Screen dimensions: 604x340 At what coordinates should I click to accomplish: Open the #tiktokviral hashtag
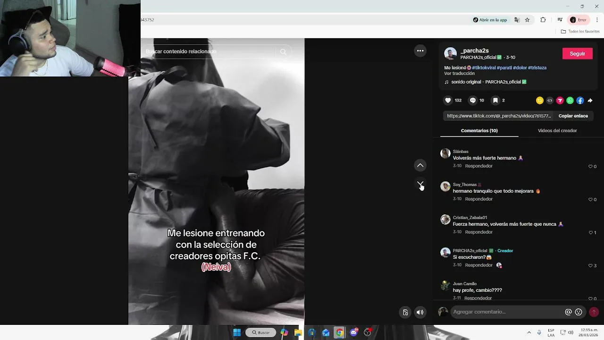tap(484, 68)
